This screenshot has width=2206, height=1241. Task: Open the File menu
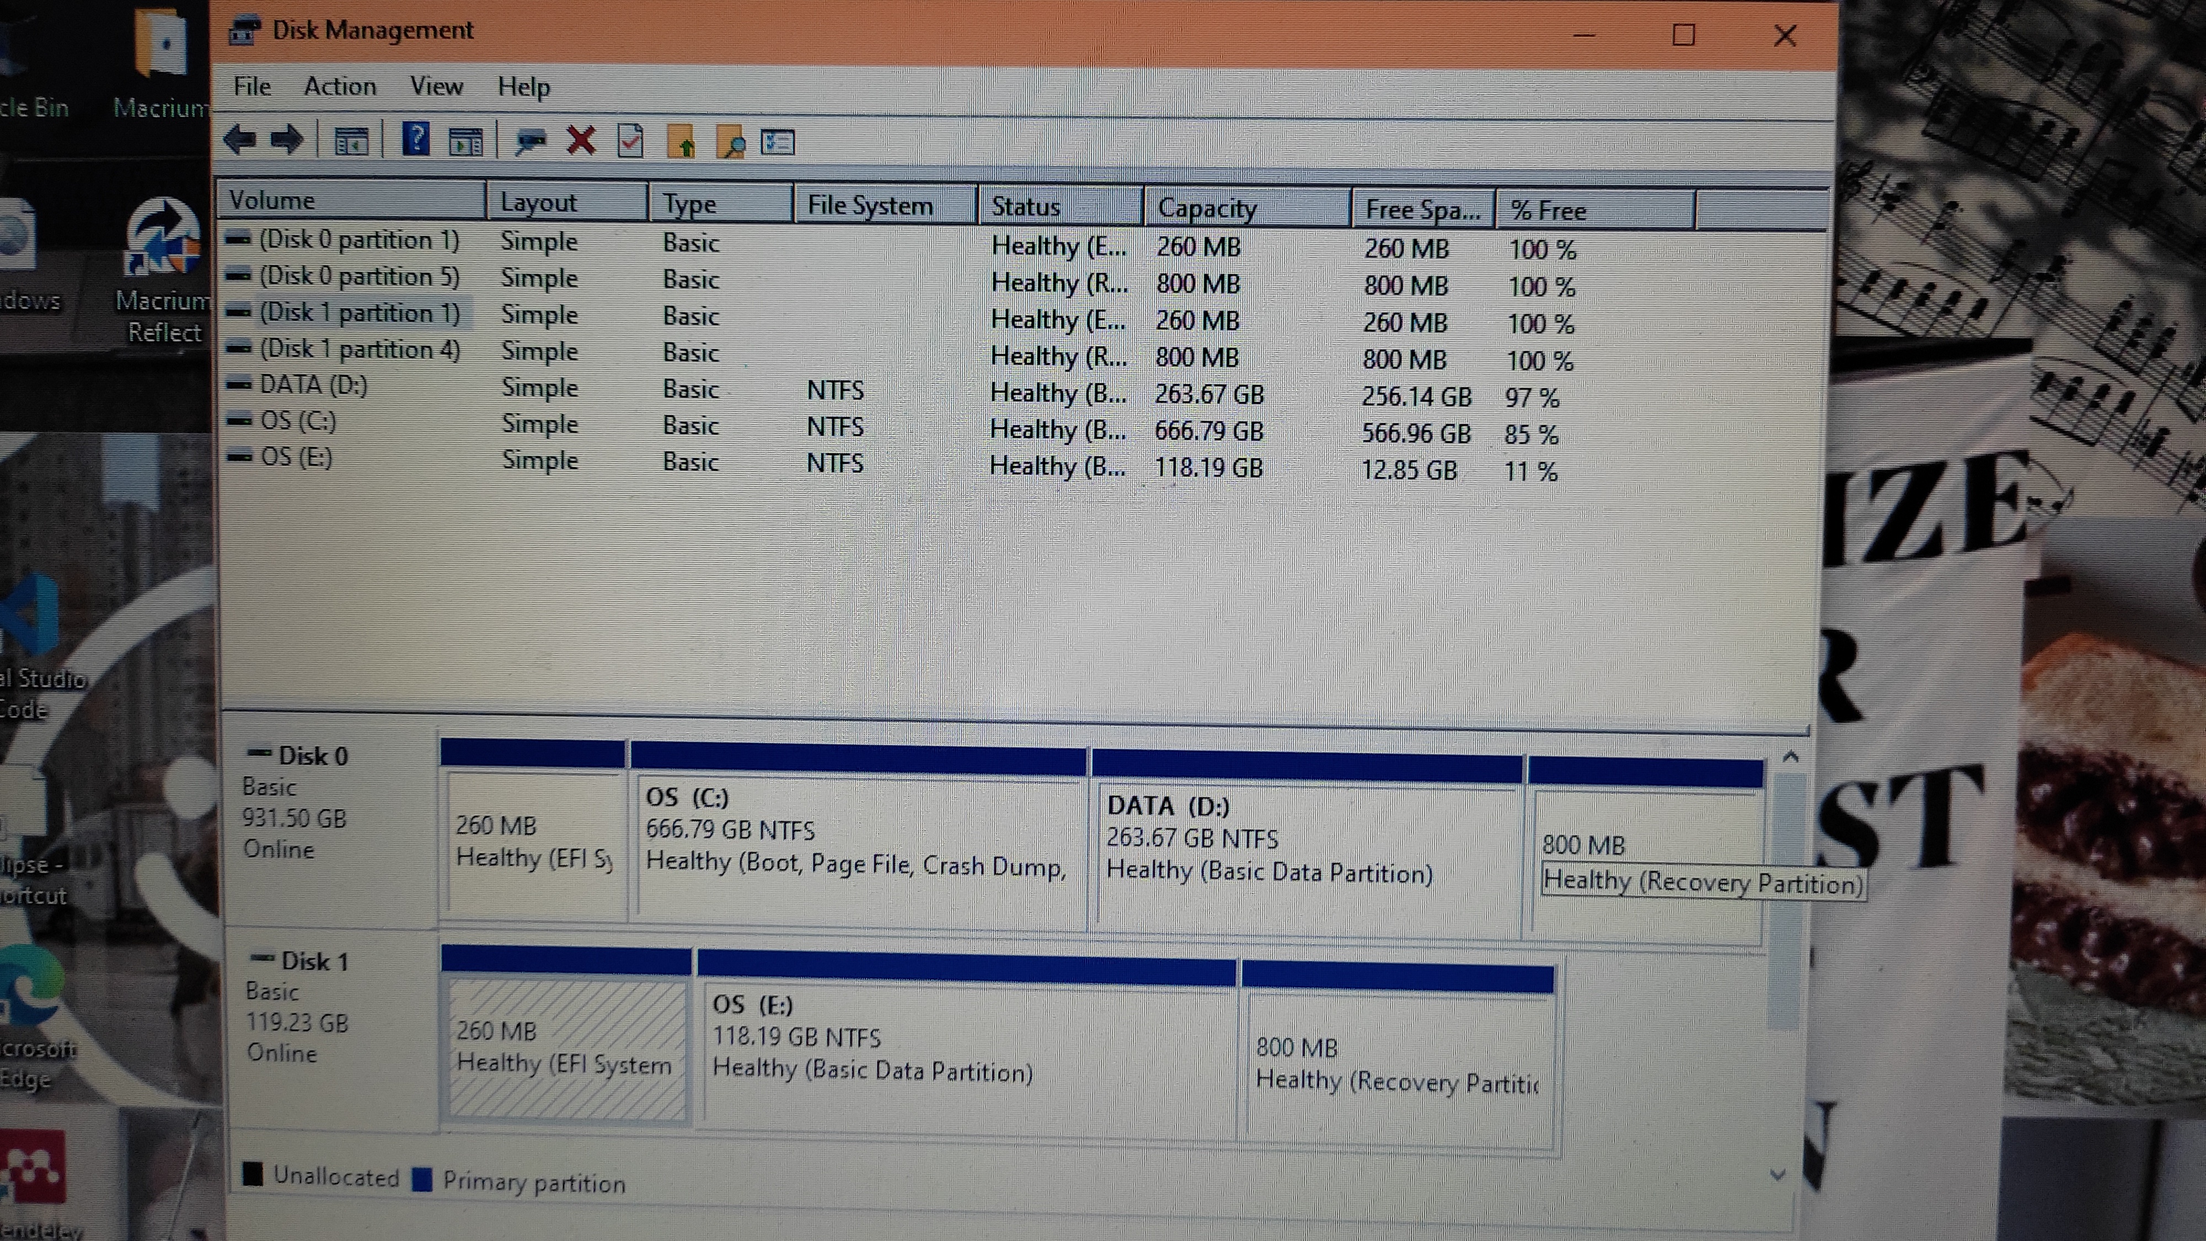252,87
